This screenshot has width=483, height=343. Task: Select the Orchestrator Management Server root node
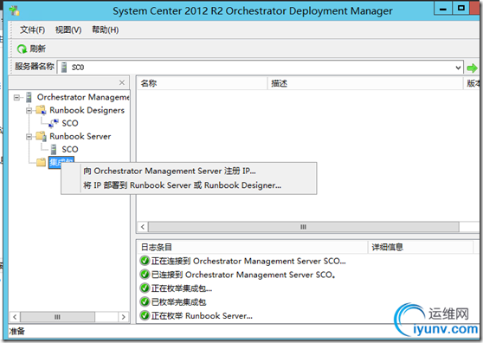tap(83, 97)
